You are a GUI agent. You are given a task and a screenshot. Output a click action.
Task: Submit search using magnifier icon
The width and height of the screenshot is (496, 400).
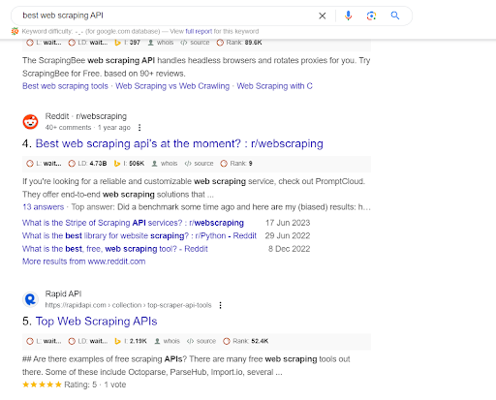395,15
